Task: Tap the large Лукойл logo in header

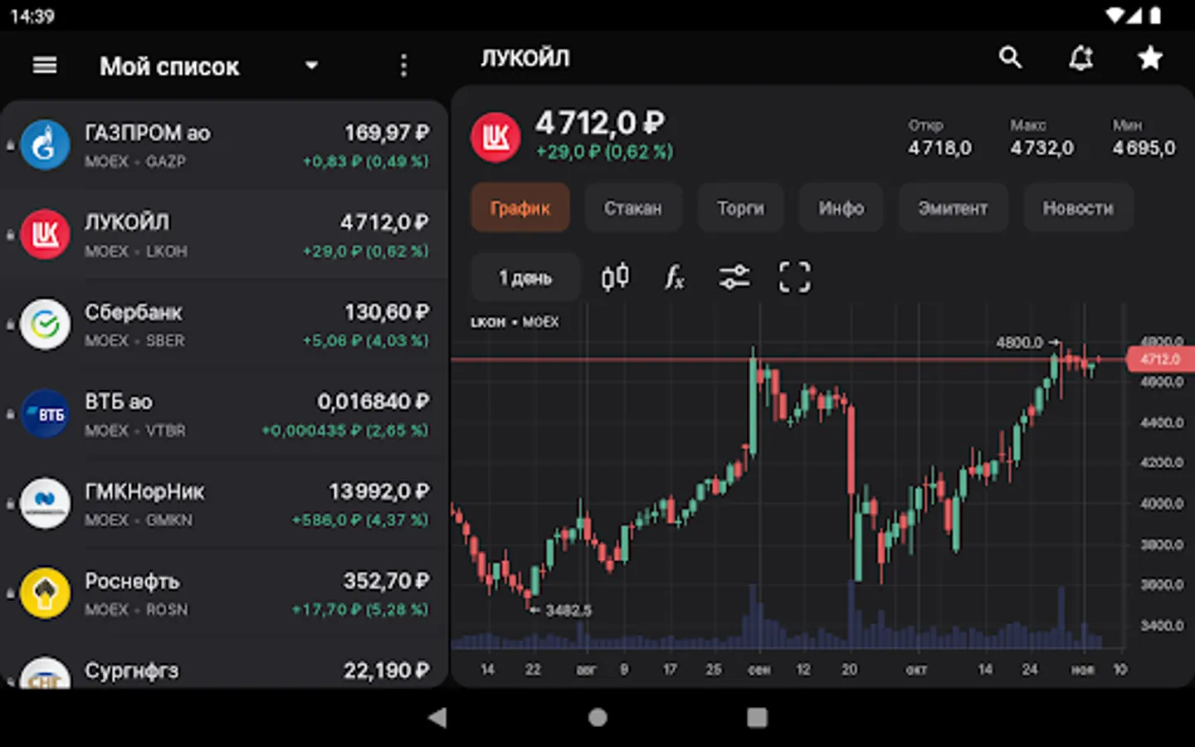Action: (495, 137)
